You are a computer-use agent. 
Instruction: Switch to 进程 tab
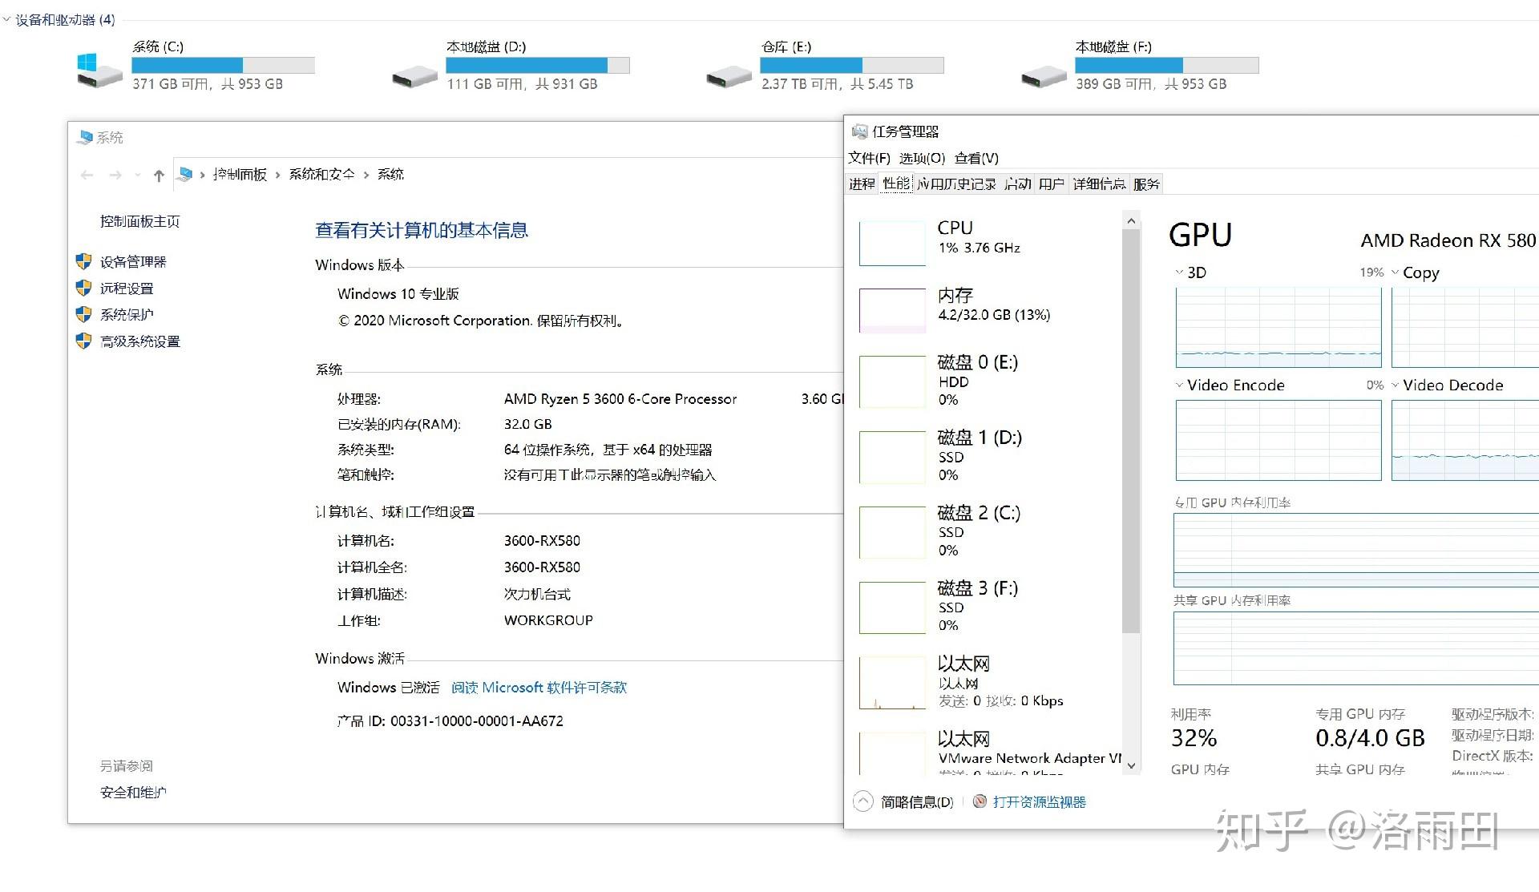[862, 184]
